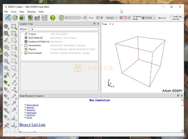Select Bulk Material in Creator Tree

(x=35, y=38)
